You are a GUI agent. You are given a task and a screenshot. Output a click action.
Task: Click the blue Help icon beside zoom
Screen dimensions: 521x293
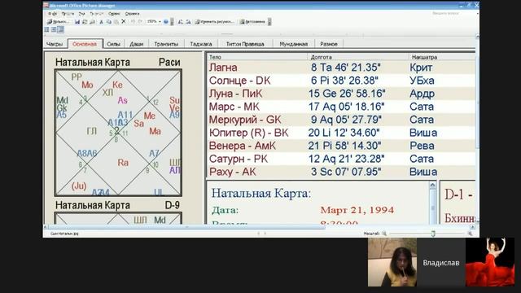(166, 22)
